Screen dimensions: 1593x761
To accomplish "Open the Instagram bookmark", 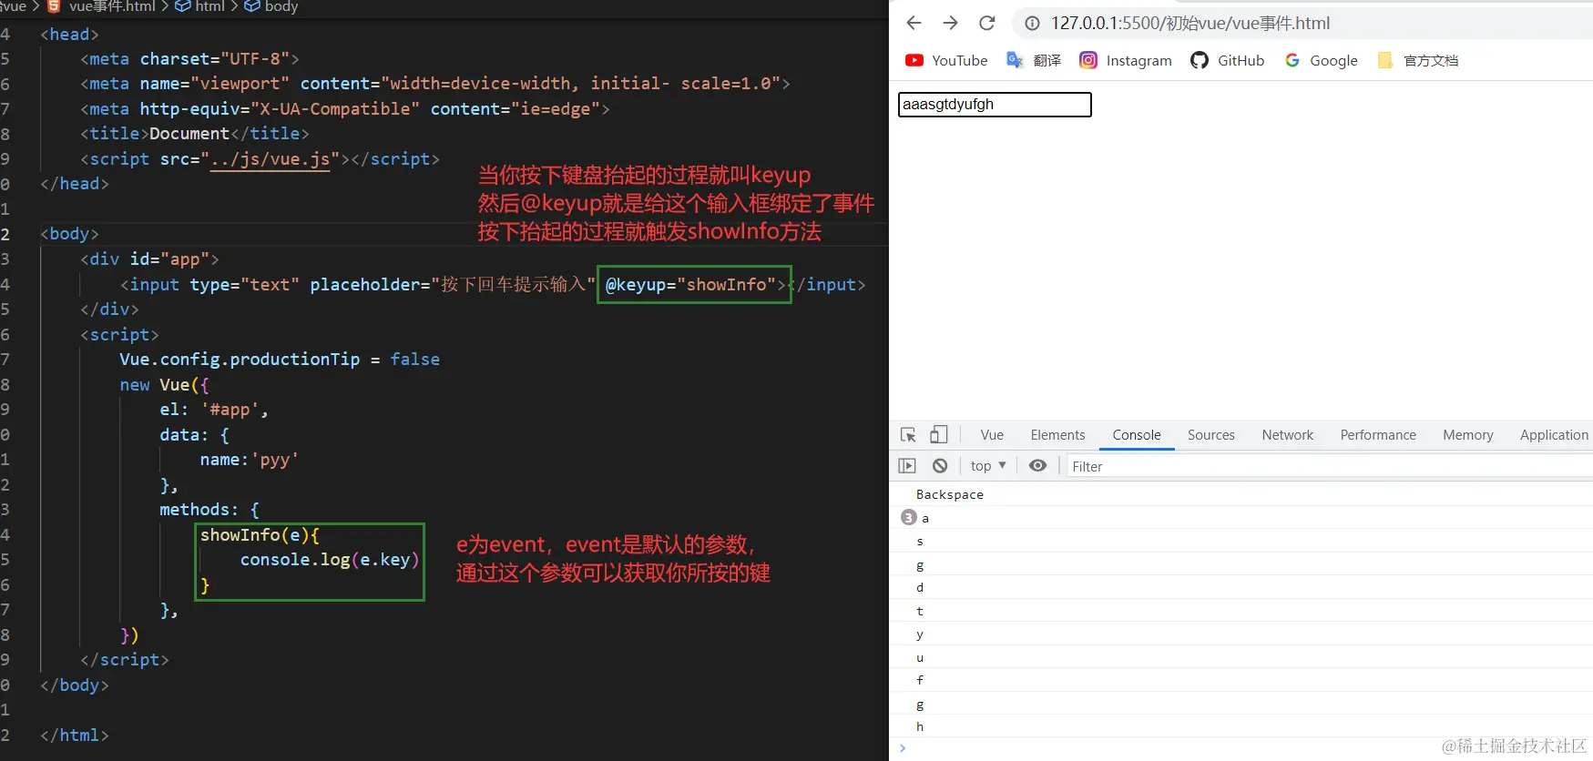I will pyautogui.click(x=1125, y=60).
